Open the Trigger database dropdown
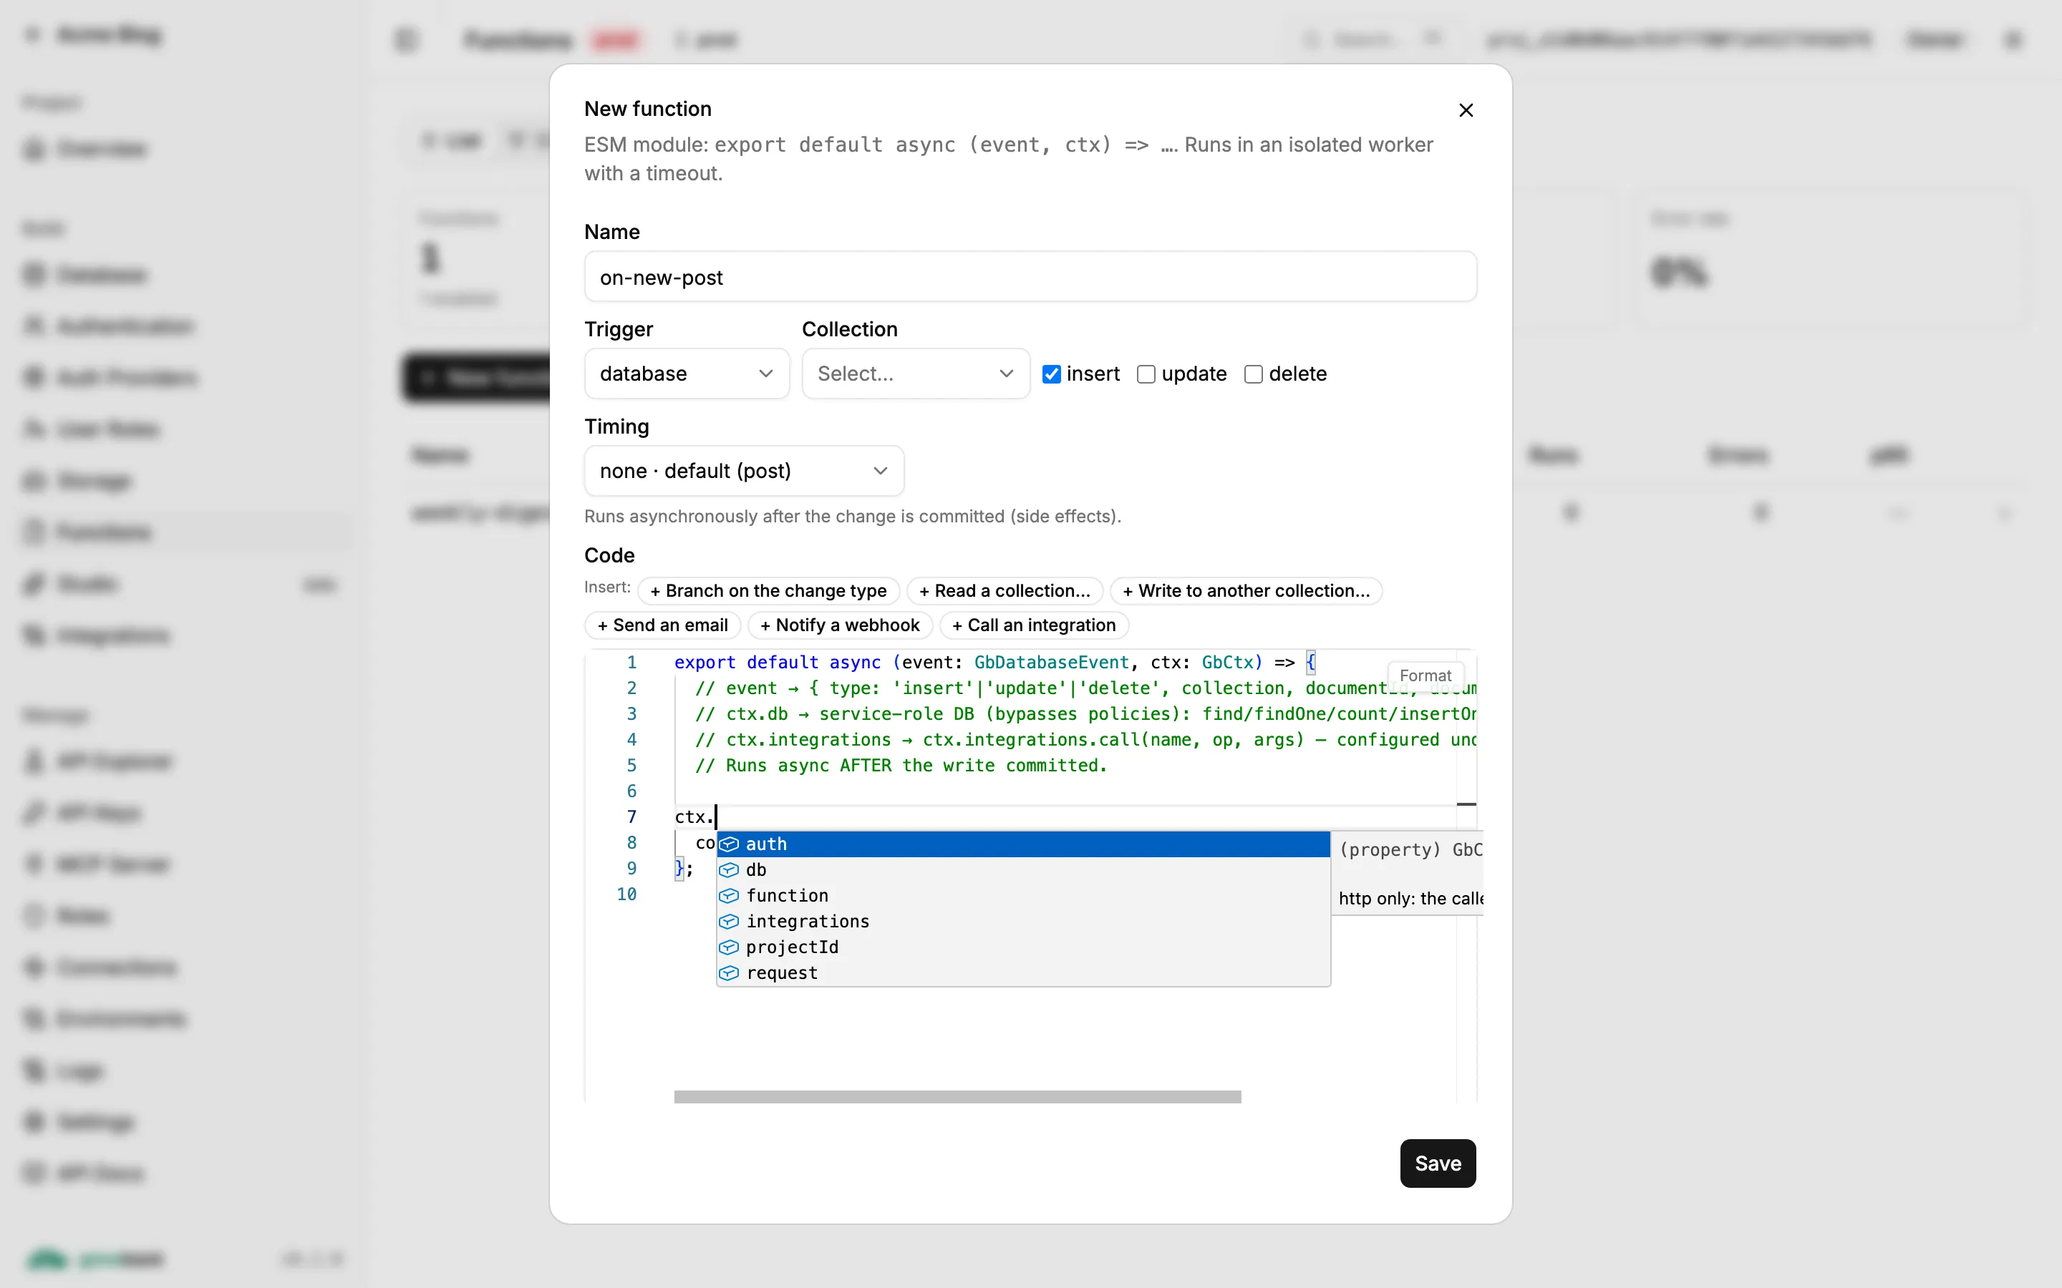Screen dimensions: 2062x1288 [x=687, y=373]
